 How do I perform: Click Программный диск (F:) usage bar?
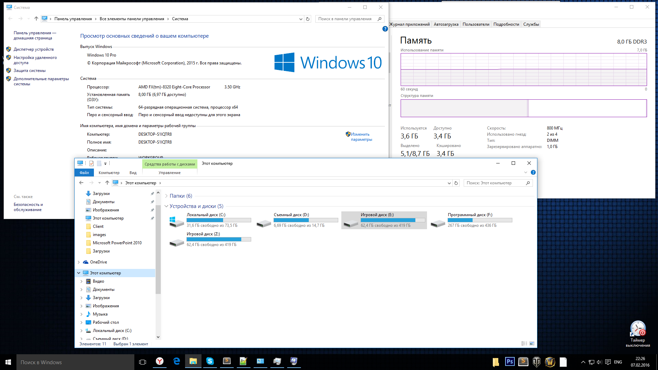(x=480, y=220)
